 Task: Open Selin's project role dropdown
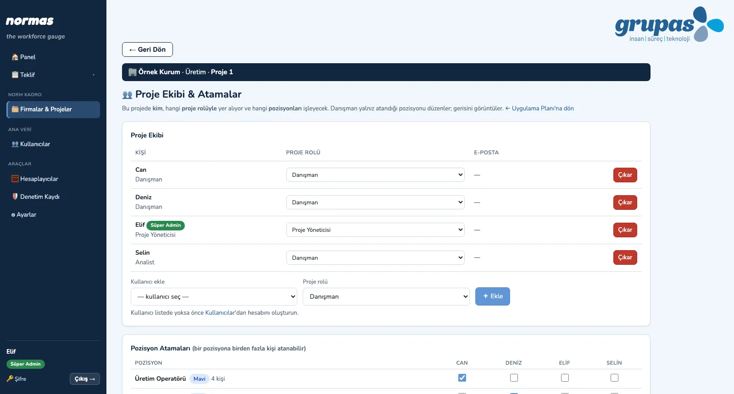point(375,258)
